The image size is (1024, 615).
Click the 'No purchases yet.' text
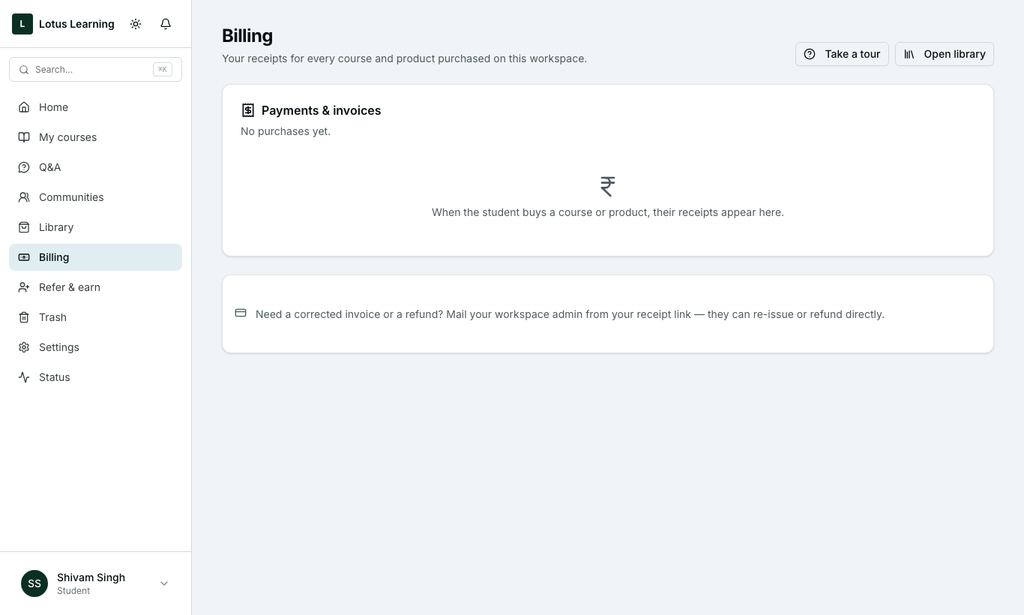286,131
